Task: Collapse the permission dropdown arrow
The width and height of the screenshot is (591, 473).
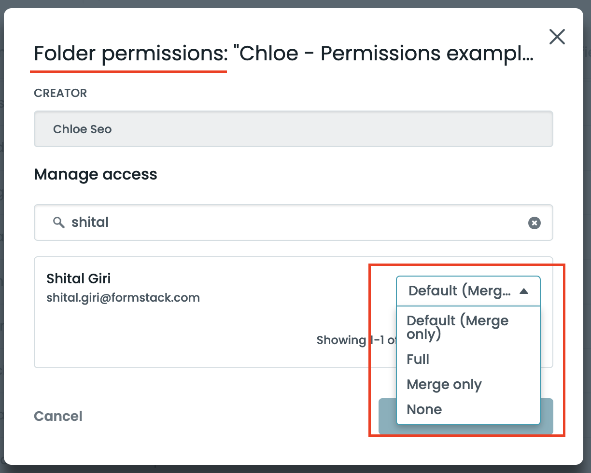Action: [524, 291]
